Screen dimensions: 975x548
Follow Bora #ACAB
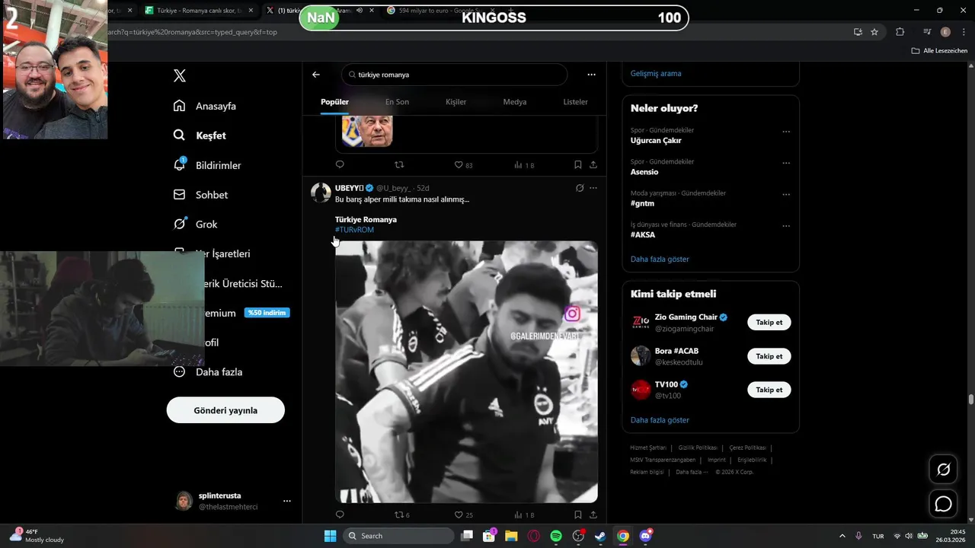[769, 356]
